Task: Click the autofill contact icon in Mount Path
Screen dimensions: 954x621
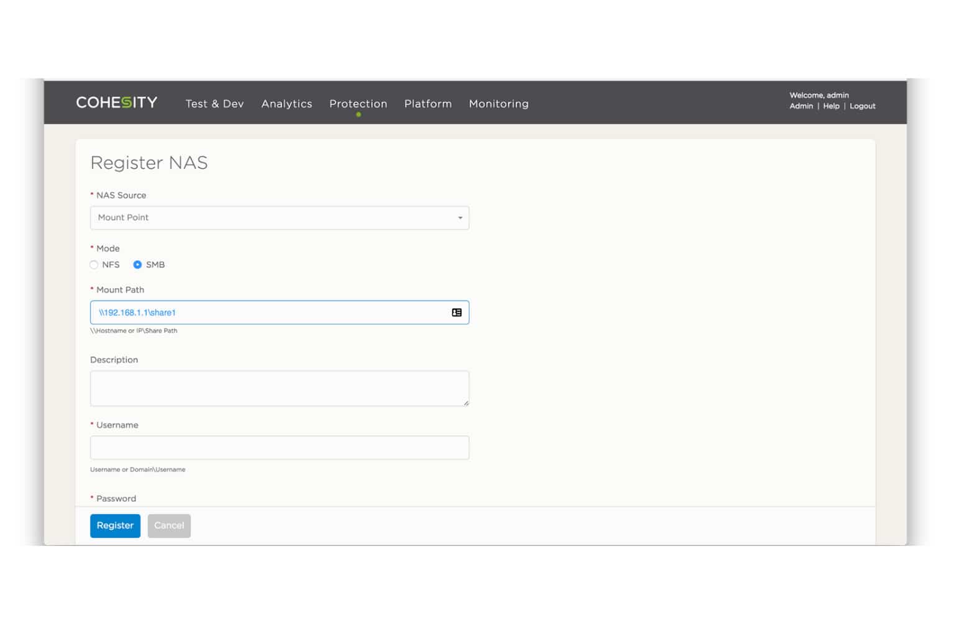Action: pyautogui.click(x=457, y=312)
